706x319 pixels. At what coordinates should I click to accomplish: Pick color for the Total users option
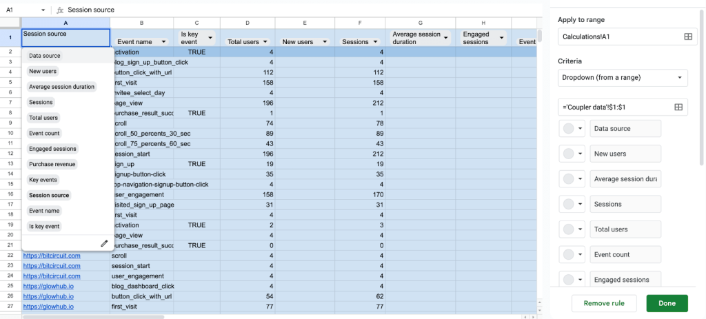(572, 229)
